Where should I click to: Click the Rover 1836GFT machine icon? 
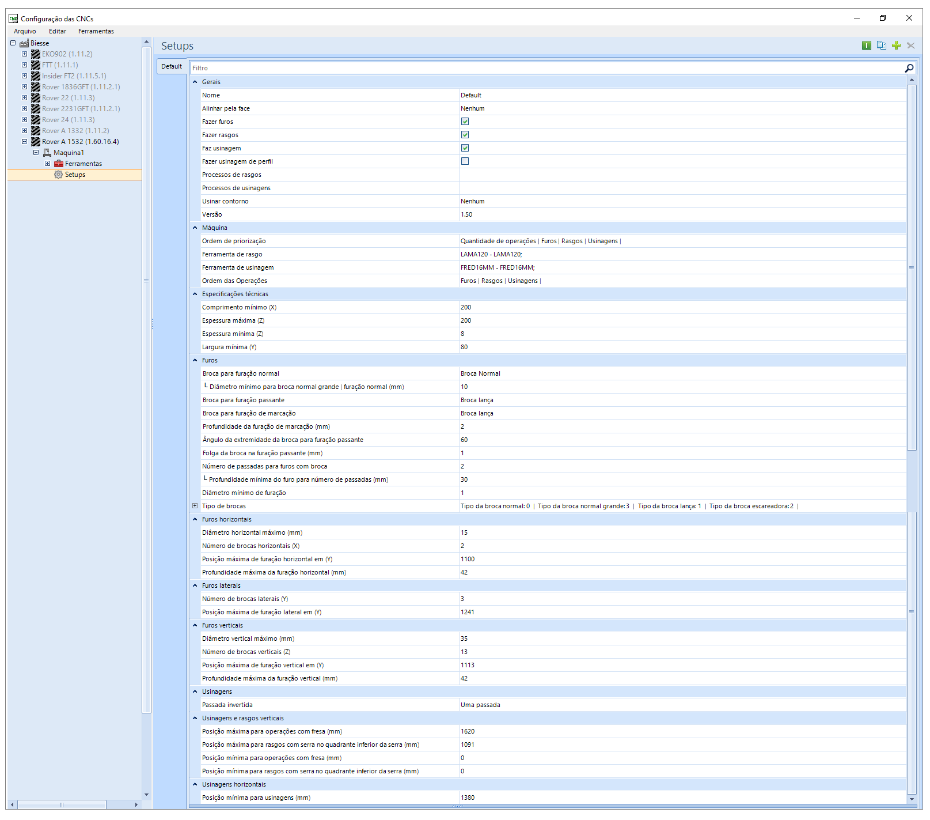(36, 87)
